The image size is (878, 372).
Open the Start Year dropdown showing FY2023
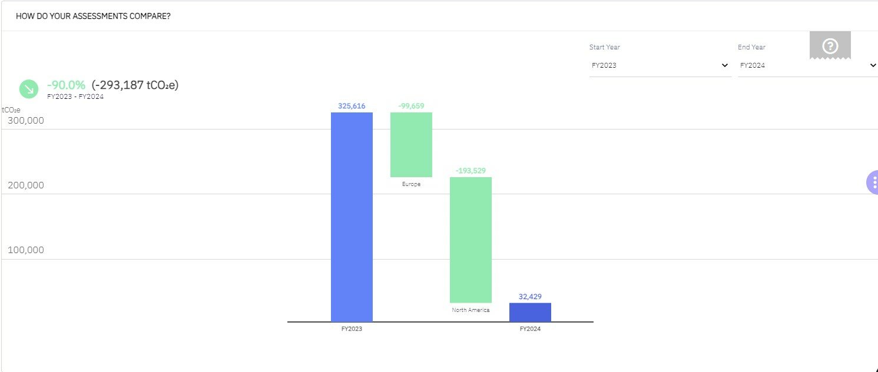click(660, 65)
